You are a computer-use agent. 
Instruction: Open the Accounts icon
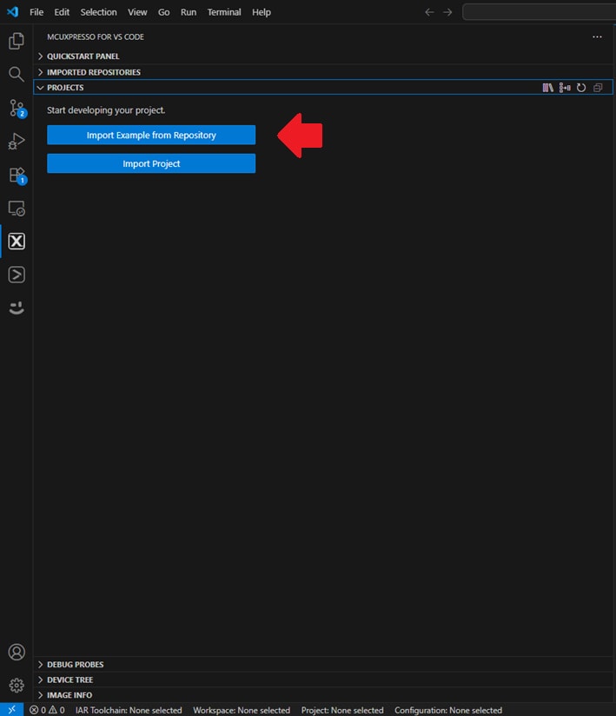[17, 652]
